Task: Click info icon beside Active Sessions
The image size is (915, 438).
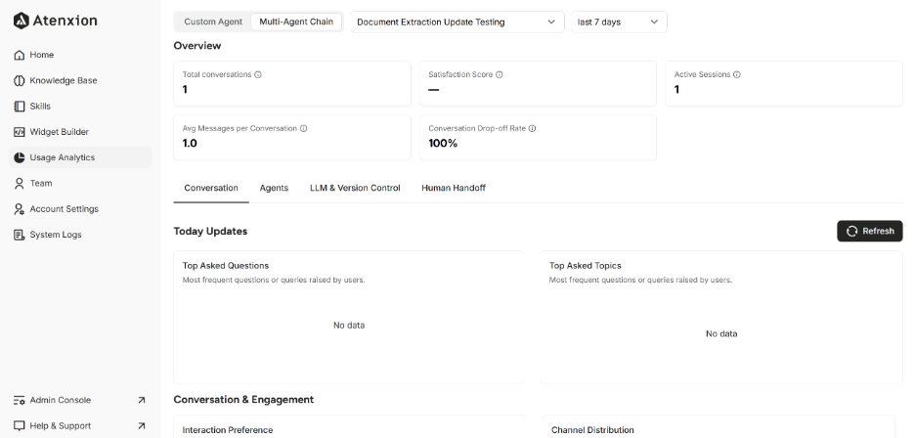Action: click(x=737, y=74)
